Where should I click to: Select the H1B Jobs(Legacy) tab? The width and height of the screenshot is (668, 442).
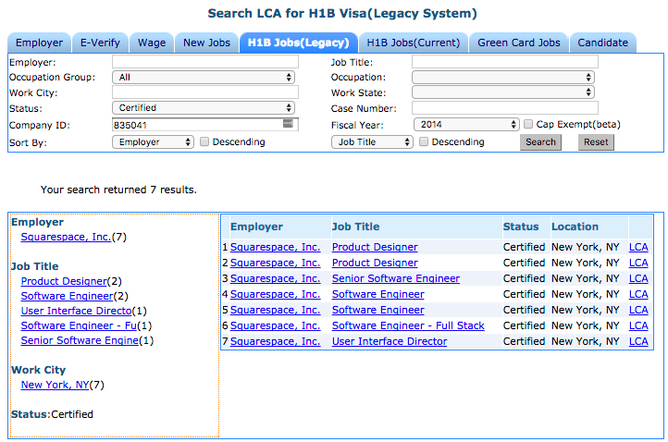299,43
